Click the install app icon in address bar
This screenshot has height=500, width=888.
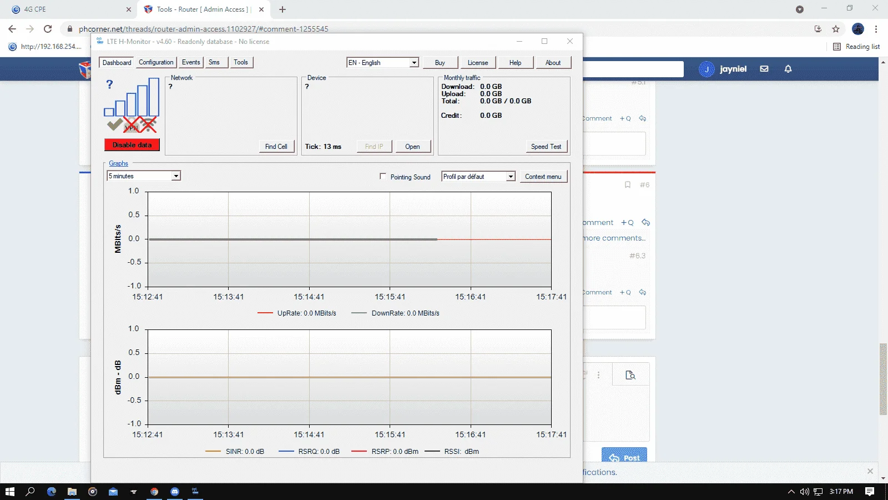tap(818, 29)
